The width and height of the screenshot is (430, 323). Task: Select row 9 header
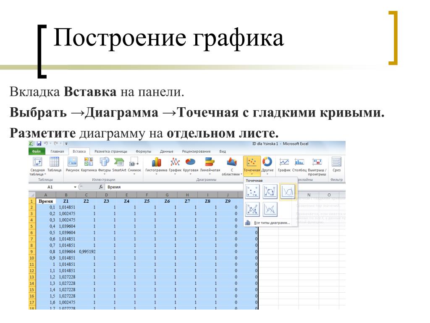point(32,252)
